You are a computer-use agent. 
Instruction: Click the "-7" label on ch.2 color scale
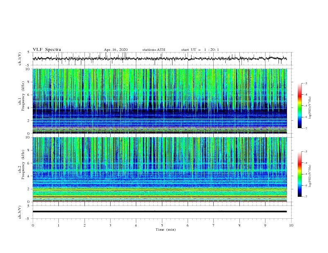[305, 196]
